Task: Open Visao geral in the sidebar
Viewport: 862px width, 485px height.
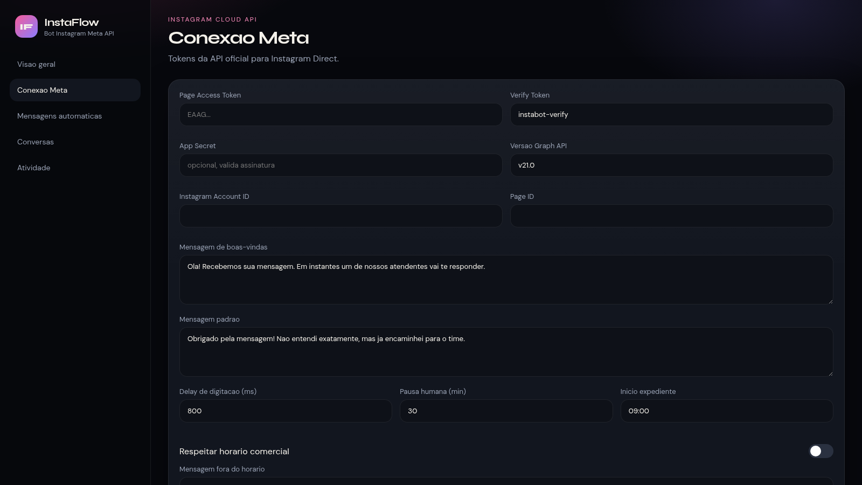Action: pyautogui.click(x=75, y=64)
